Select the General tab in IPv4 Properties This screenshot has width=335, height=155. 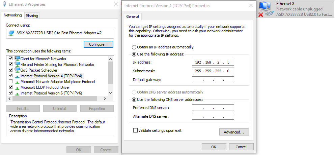(x=133, y=16)
